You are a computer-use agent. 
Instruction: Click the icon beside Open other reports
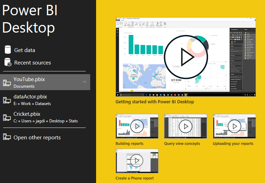7,137
